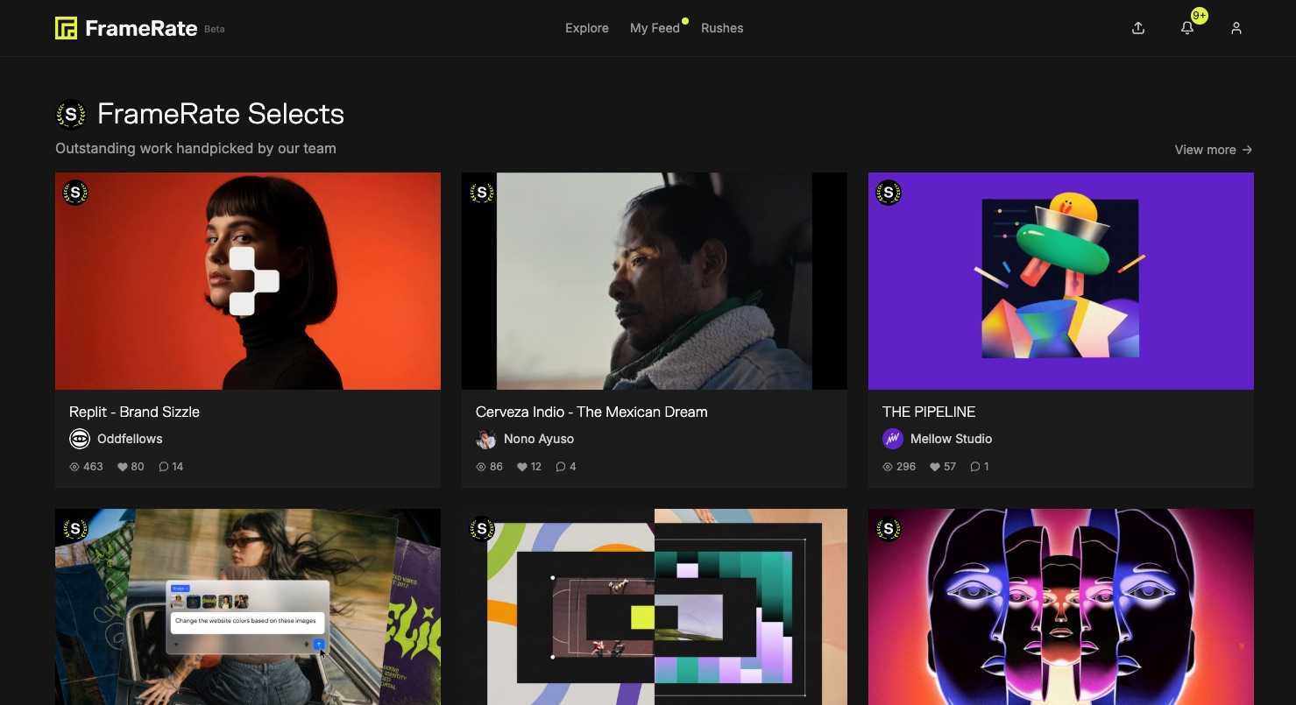The height and width of the screenshot is (705, 1296).
Task: Open THE PIPELINE title link
Action: pos(929,412)
